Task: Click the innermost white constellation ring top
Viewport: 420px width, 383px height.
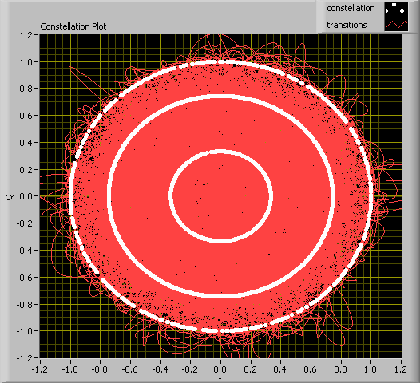Action: (x=220, y=152)
